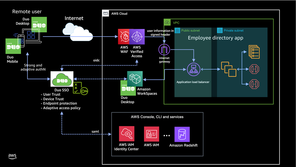Click the policy checklist and key icon
Image resolution: width=296 pixels, height=167 pixels.
pyautogui.click(x=80, y=89)
